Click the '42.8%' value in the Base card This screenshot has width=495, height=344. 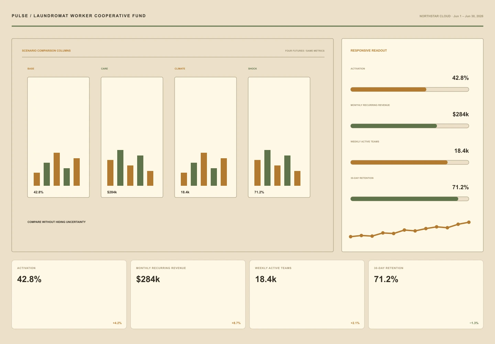coord(38,192)
